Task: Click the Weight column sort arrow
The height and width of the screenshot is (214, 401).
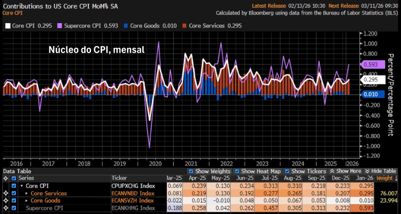Action: pyautogui.click(x=396, y=178)
